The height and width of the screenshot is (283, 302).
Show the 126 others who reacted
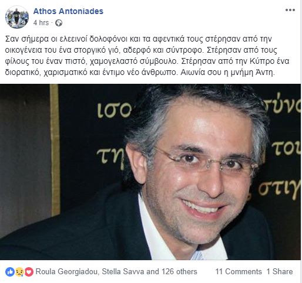coord(179,272)
